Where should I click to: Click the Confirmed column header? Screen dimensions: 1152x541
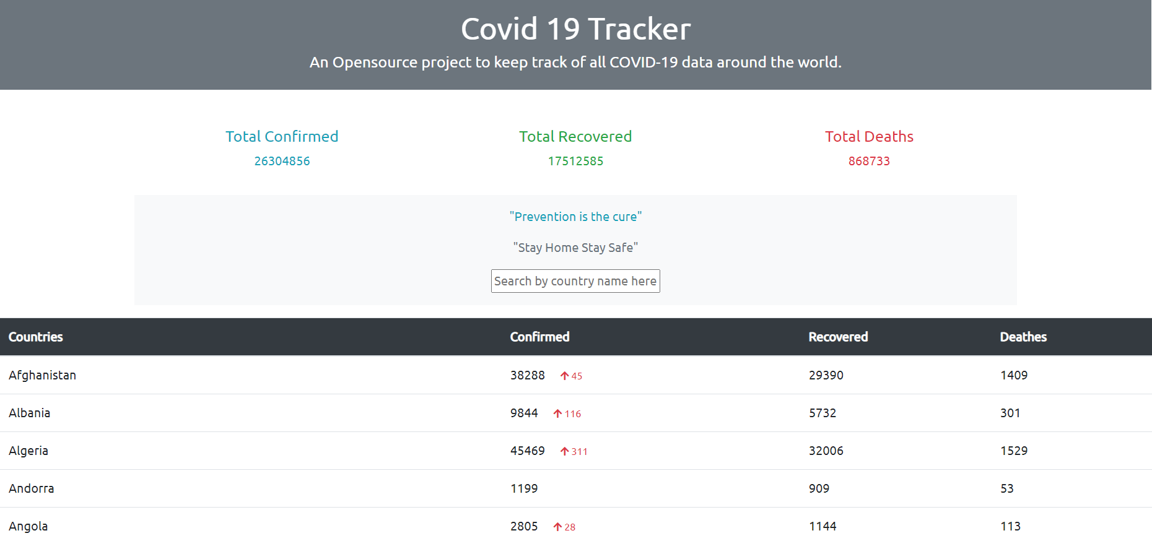tap(539, 337)
